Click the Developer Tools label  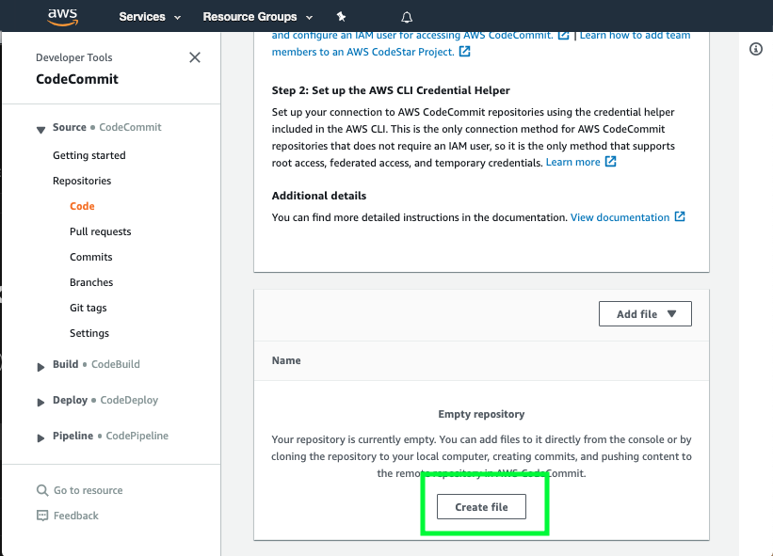tap(74, 57)
